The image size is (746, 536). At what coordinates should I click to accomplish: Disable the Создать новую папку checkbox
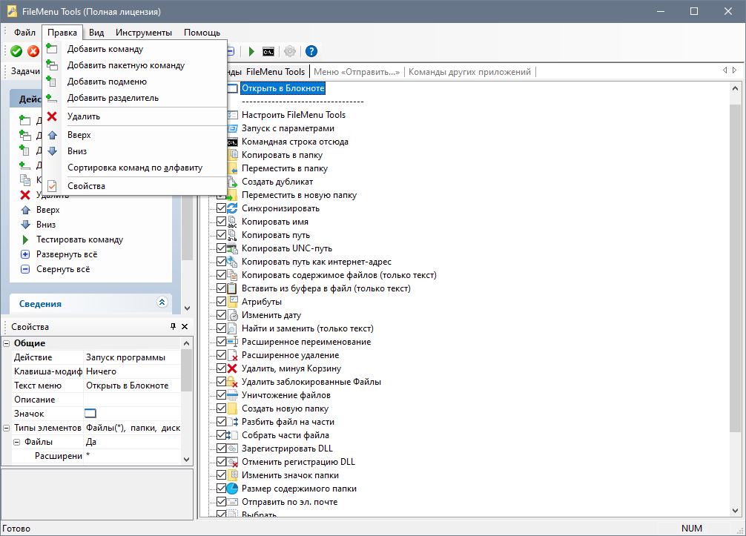click(221, 408)
